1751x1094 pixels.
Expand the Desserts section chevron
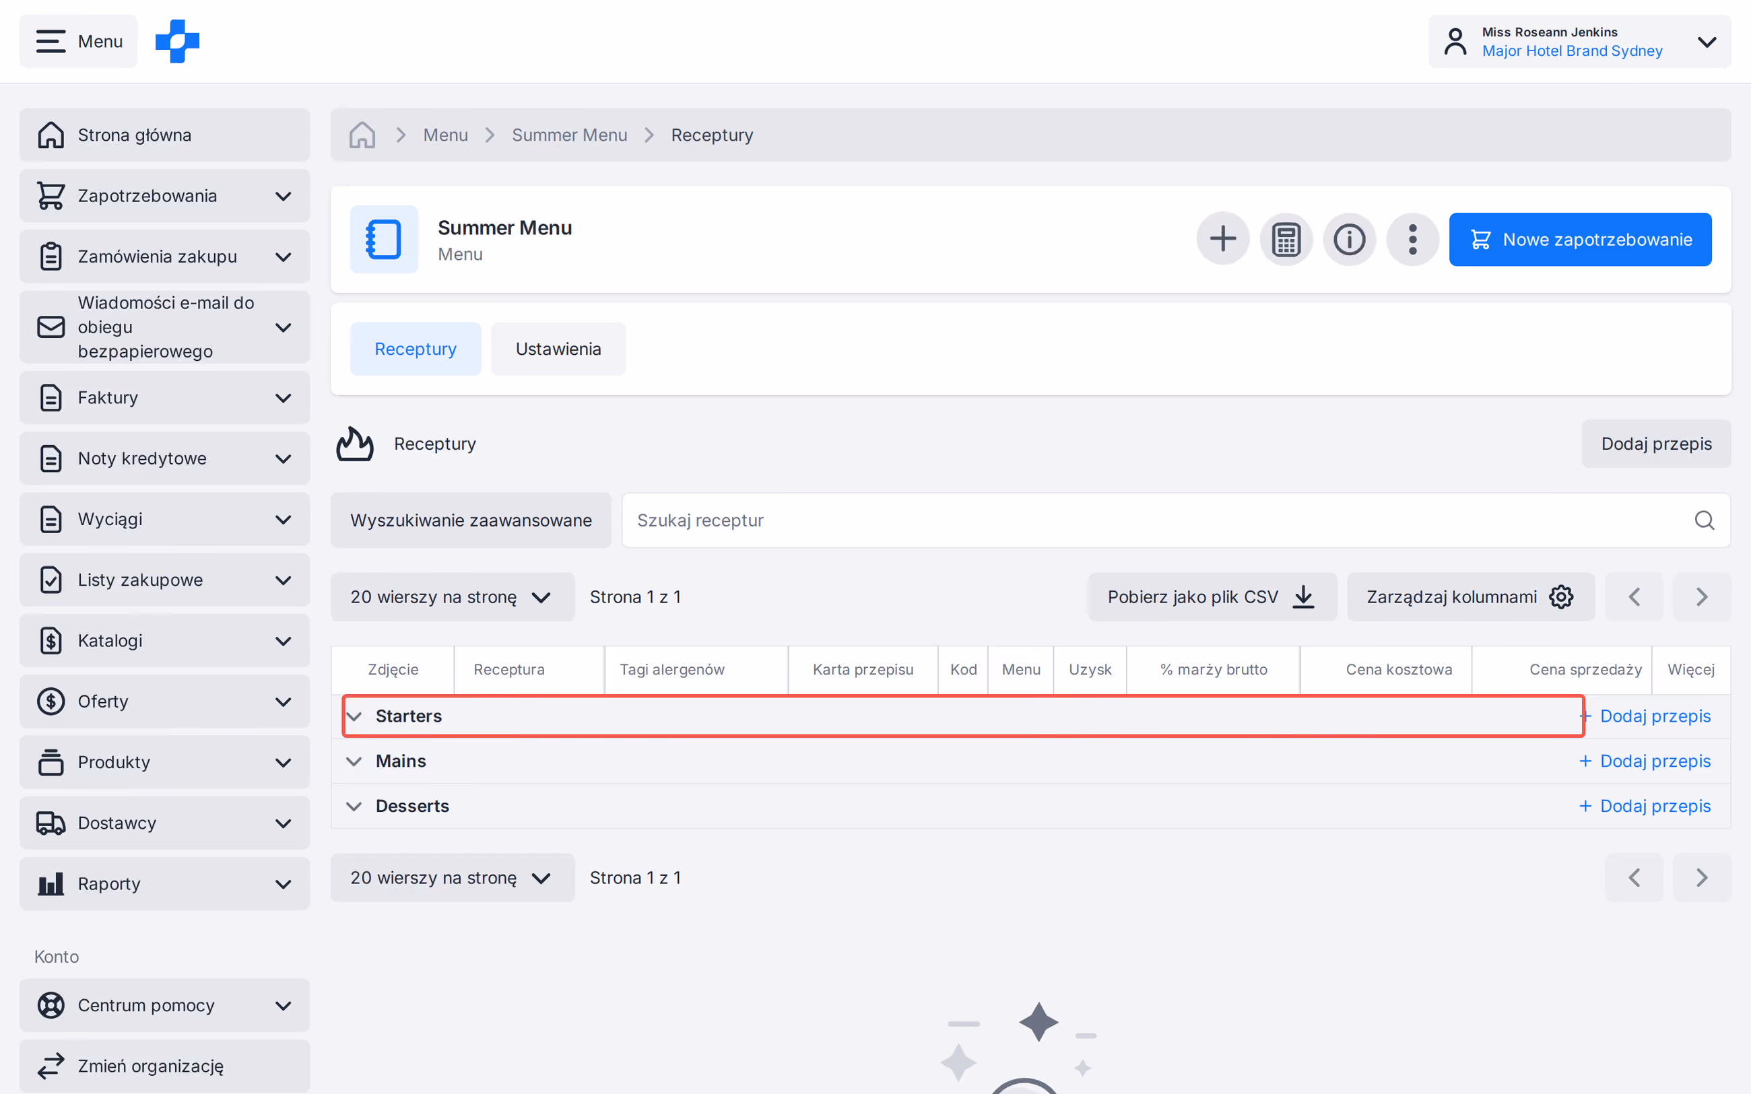coord(354,806)
